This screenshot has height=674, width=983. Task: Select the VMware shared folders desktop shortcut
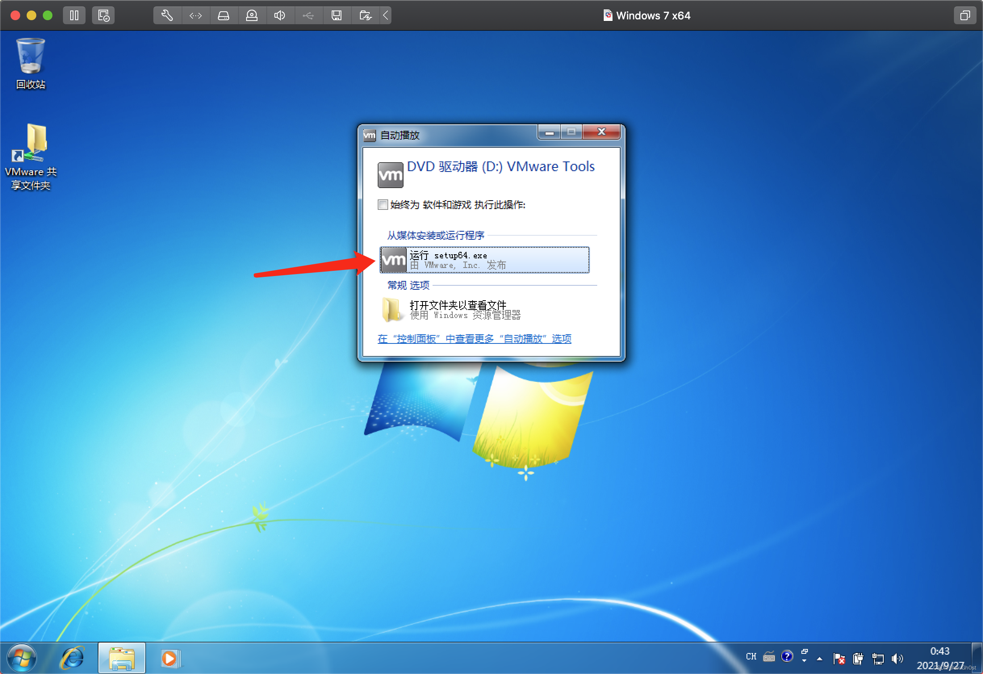coord(30,157)
